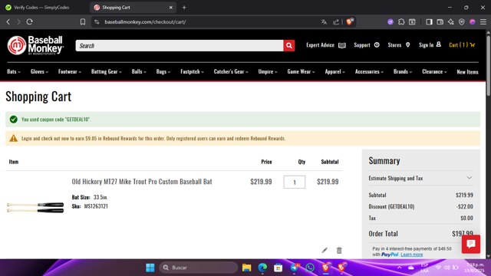
Task: Open the browser main hamburger menu
Action: click(483, 22)
